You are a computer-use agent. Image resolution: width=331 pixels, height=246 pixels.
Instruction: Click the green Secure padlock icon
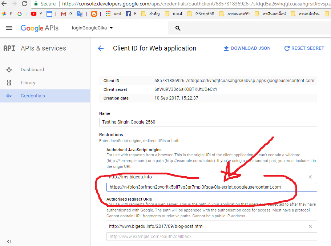click(36, 4)
